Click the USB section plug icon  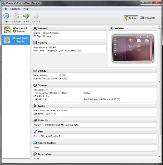tap(35, 131)
